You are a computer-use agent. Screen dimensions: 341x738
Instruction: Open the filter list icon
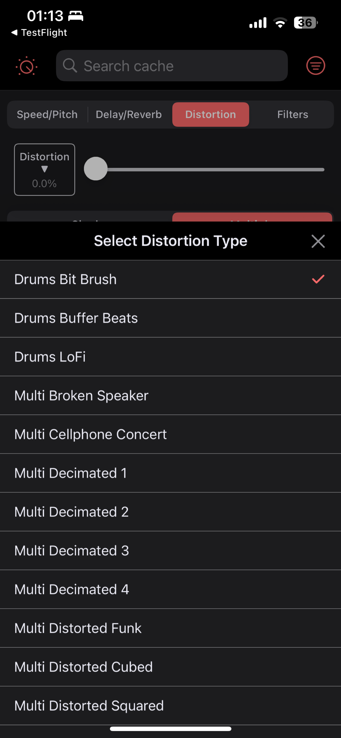point(316,66)
